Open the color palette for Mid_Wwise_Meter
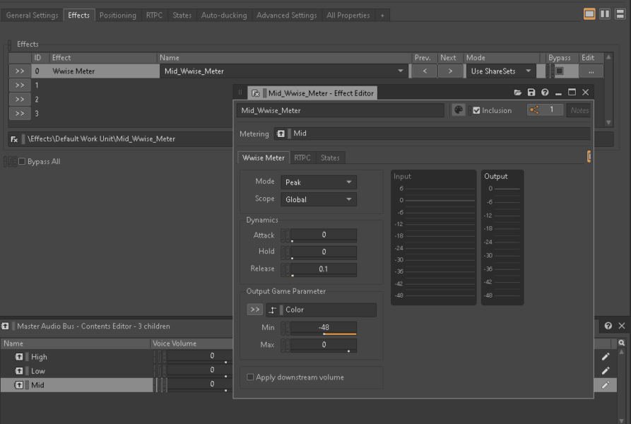Screen dimensions: 631x424 [x=459, y=110]
